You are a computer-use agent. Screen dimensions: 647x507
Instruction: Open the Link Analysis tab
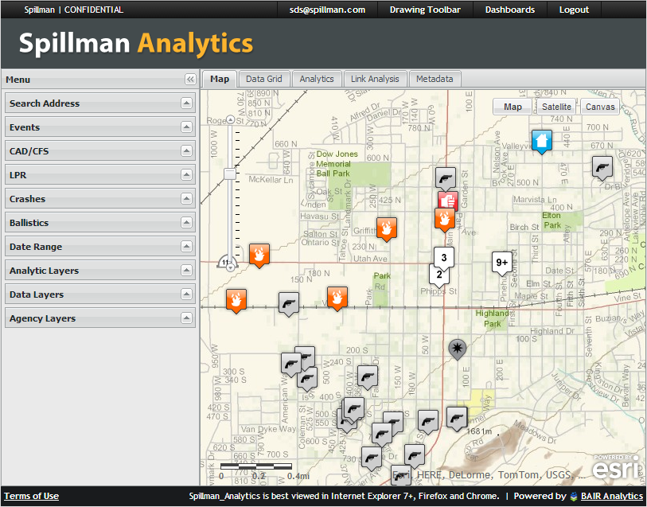tap(375, 79)
